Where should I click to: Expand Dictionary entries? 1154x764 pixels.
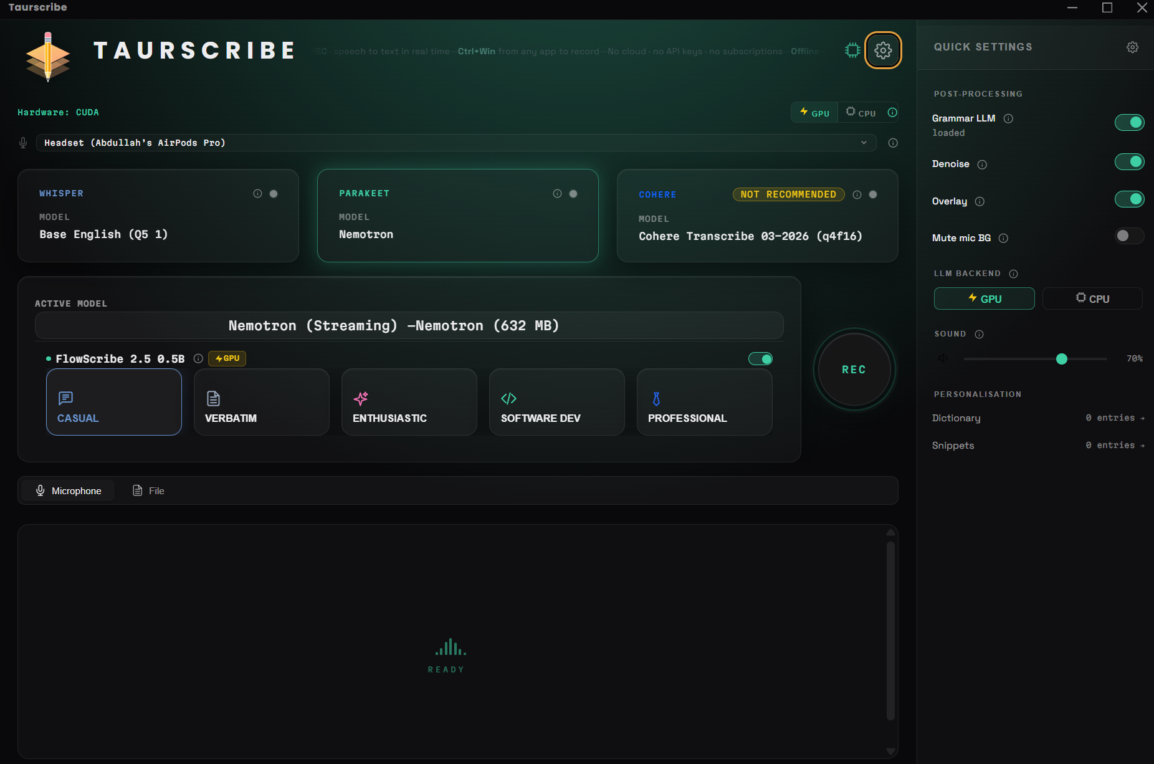pyautogui.click(x=1038, y=418)
